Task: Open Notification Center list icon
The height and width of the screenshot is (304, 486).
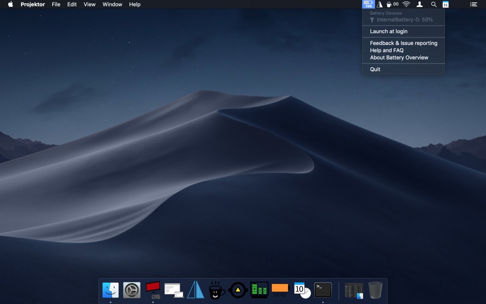Action: (x=473, y=4)
